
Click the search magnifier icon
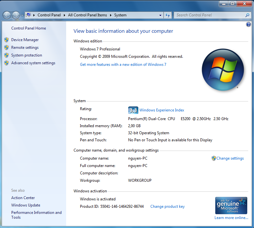247,15
